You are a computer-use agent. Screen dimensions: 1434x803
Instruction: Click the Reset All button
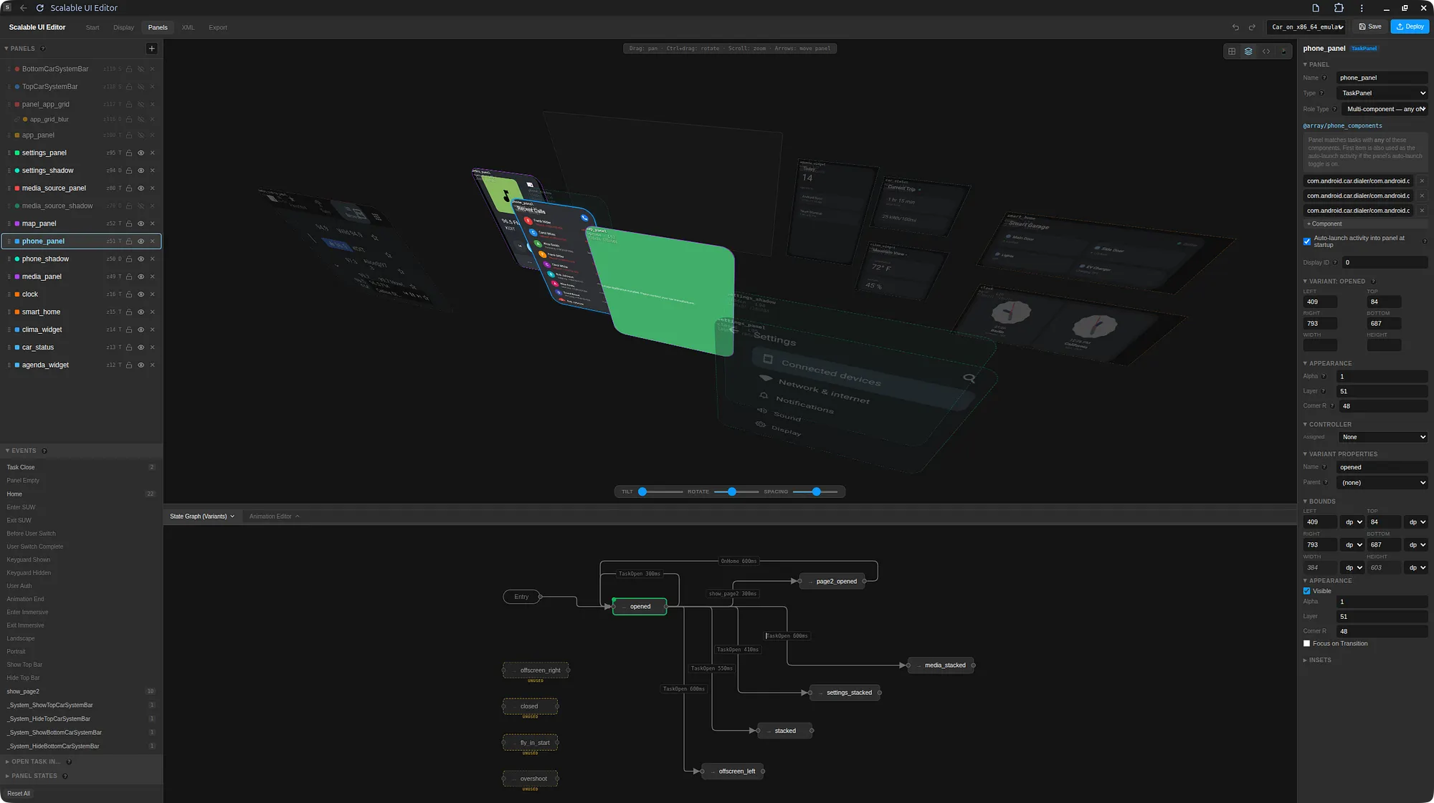pos(19,794)
